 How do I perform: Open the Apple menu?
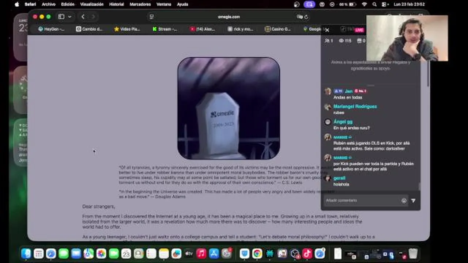point(17,4)
